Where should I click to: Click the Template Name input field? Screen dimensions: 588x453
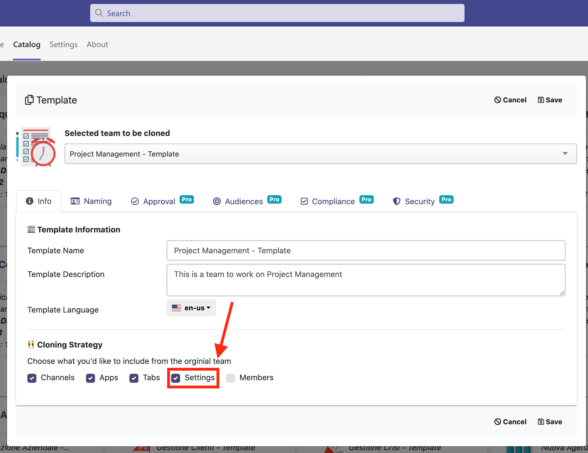coord(366,250)
